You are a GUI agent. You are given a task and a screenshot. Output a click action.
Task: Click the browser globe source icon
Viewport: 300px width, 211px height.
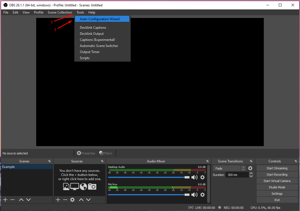pos(83,186)
